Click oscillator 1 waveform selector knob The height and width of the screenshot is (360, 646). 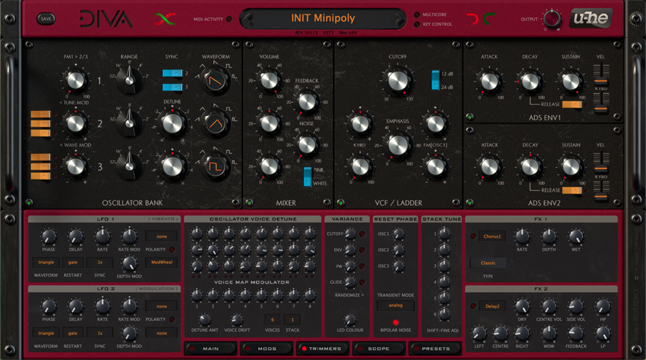coord(216,80)
